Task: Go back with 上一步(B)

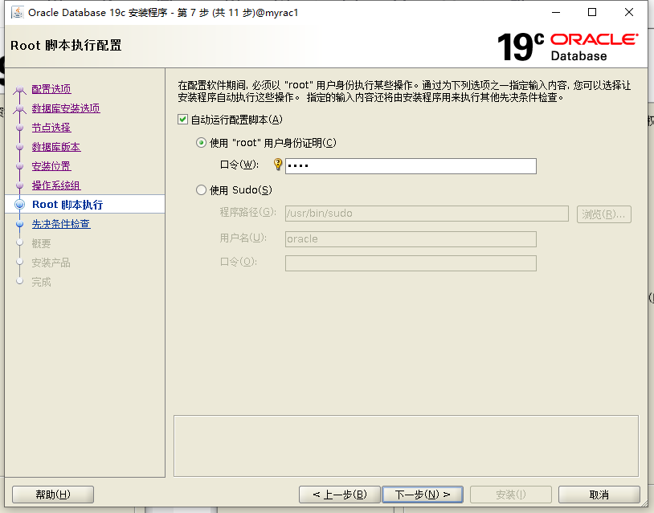Action: click(x=340, y=495)
